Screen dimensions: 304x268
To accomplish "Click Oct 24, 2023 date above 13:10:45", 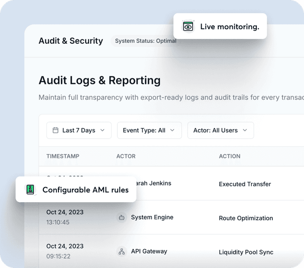I will pos(65,212).
